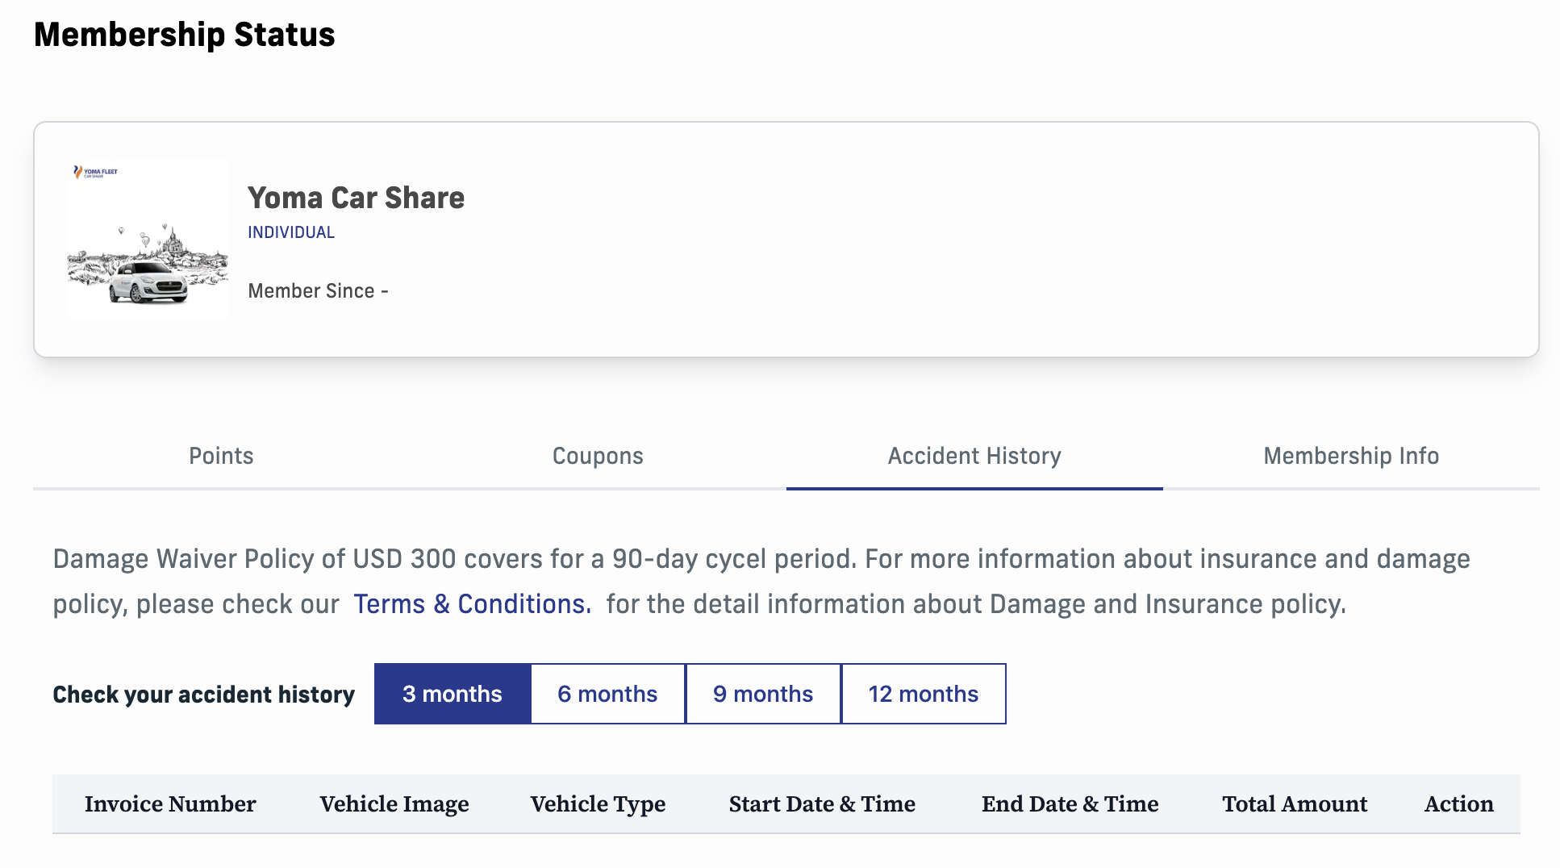Switch history range to 12 months
The width and height of the screenshot is (1560, 868).
(x=924, y=694)
